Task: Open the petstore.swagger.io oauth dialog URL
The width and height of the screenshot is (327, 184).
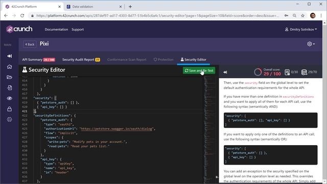Action: (x=116, y=129)
